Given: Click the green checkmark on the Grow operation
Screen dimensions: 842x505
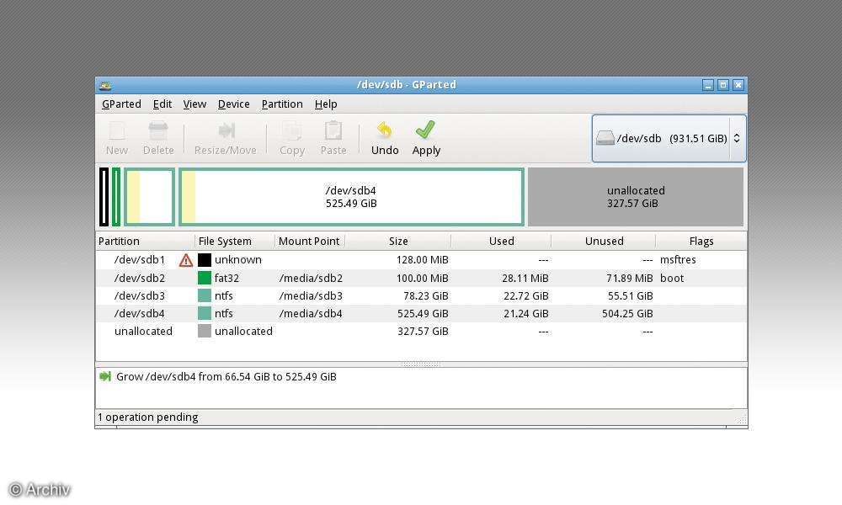Looking at the screenshot, I should pyautogui.click(x=104, y=376).
